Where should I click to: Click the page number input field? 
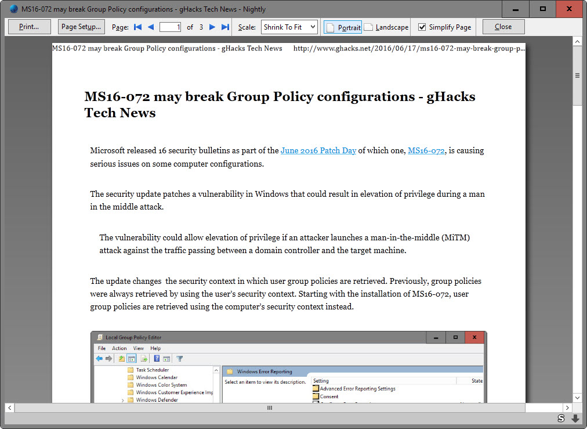[x=171, y=27]
